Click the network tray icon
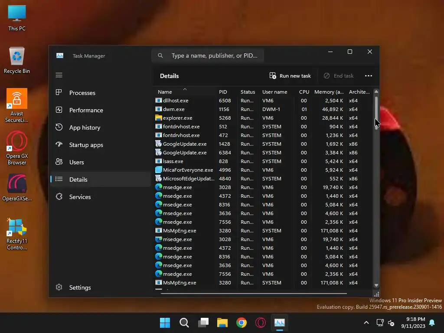The image size is (444, 333). [x=380, y=323]
